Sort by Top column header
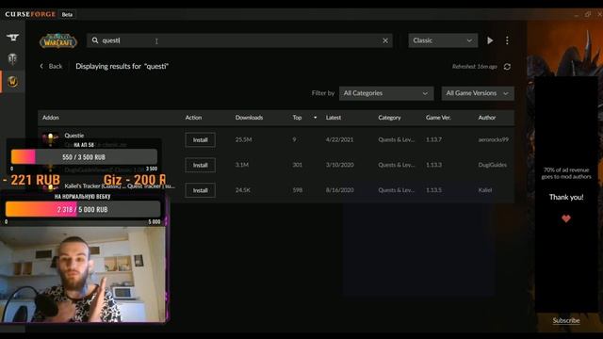The image size is (603, 339). pyautogui.click(x=297, y=118)
